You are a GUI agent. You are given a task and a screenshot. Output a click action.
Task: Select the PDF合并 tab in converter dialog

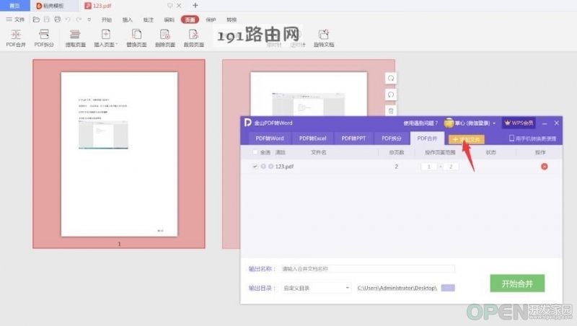(427, 138)
